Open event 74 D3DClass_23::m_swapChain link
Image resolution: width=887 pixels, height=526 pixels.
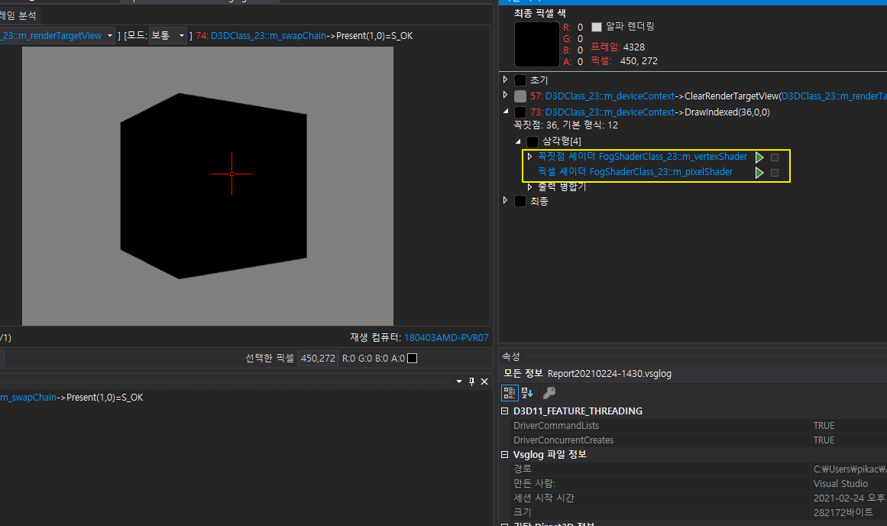point(268,36)
